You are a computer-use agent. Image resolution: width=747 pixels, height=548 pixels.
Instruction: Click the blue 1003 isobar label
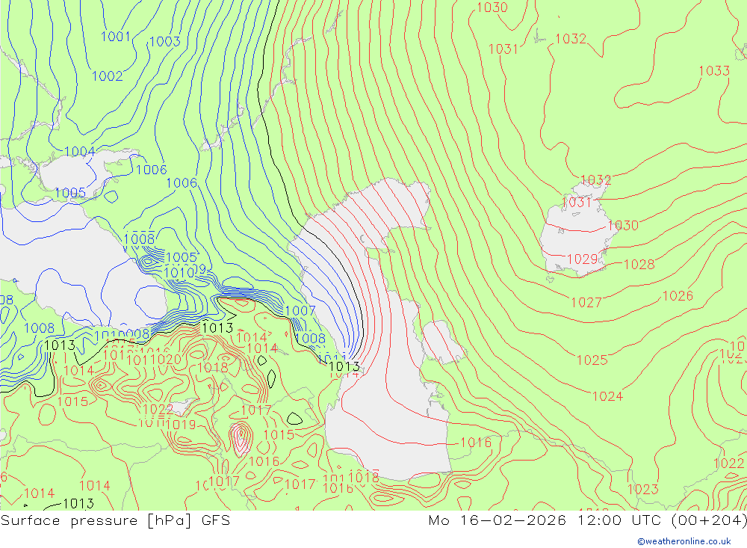165,42
